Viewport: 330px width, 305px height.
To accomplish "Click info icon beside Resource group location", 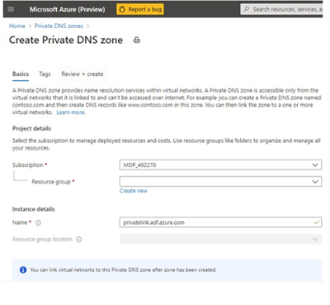I will click(x=79, y=240).
